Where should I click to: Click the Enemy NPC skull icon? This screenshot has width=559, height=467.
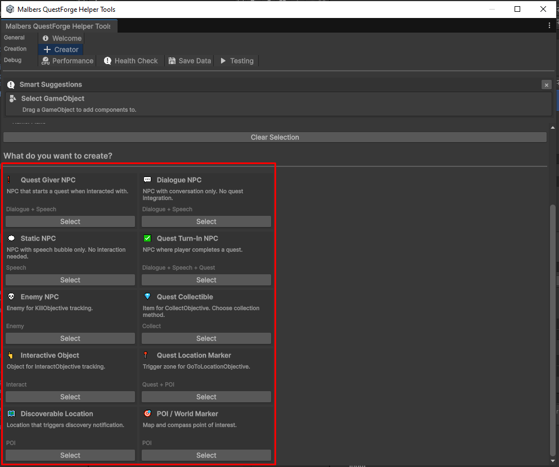(11, 297)
